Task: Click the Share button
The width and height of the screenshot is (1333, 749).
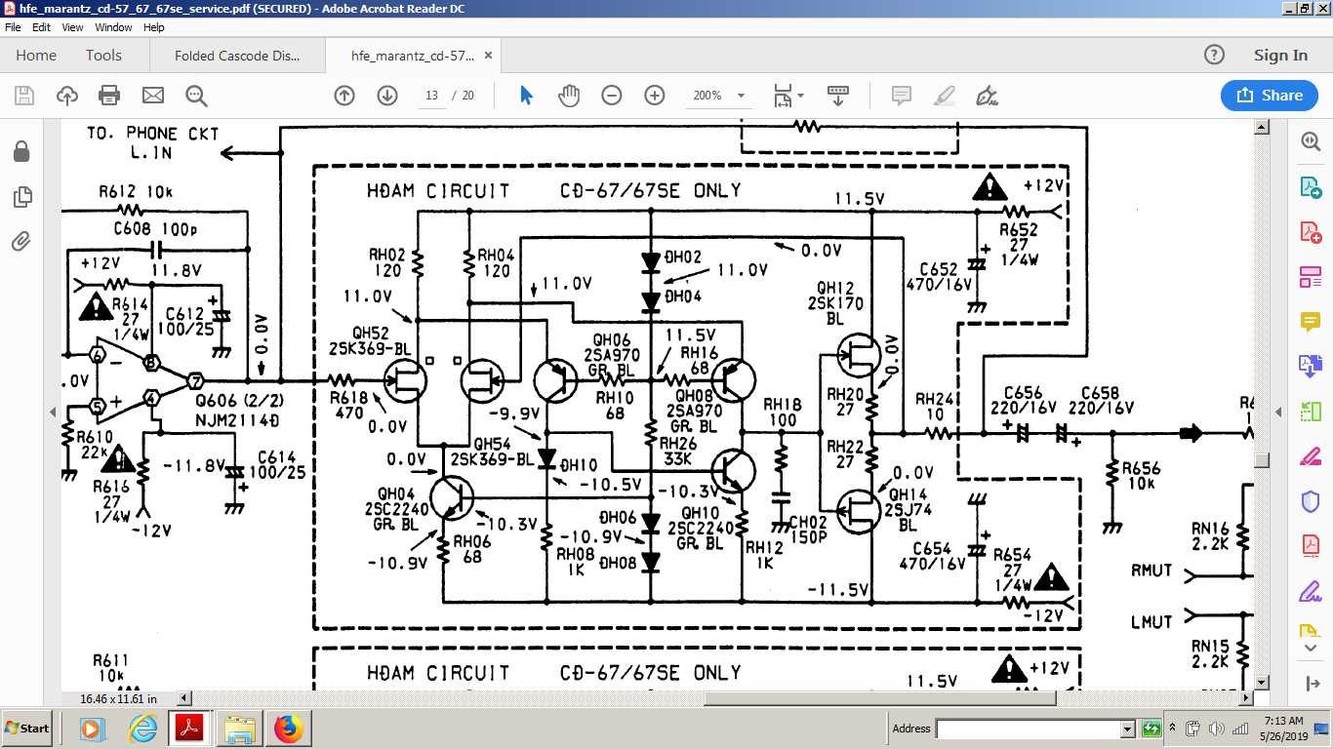Action: tap(1270, 96)
